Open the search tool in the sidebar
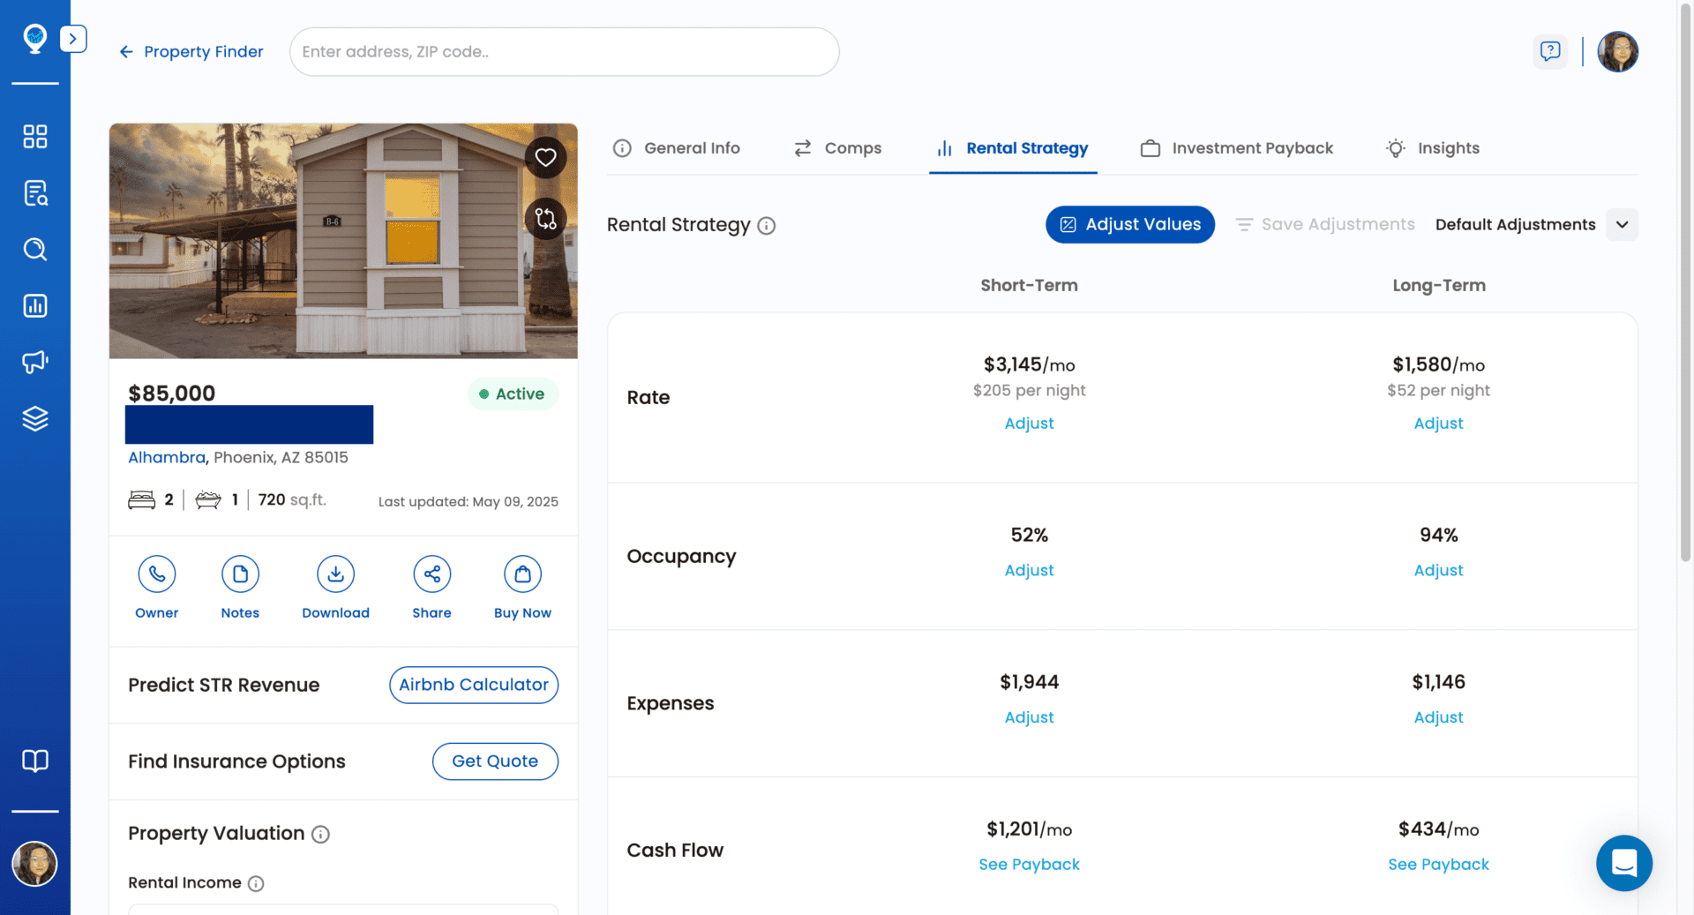 [35, 250]
